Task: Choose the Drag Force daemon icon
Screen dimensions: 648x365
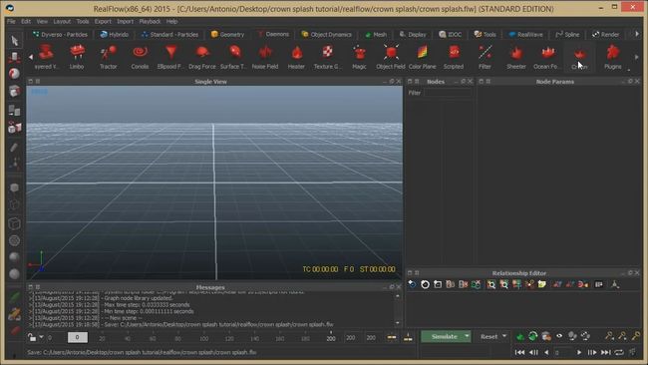Action: (x=202, y=57)
